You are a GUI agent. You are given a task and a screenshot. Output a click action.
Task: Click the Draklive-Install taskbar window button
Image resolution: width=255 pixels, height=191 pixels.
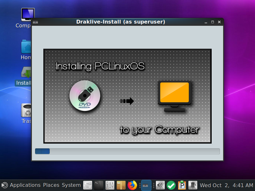tap(146, 185)
